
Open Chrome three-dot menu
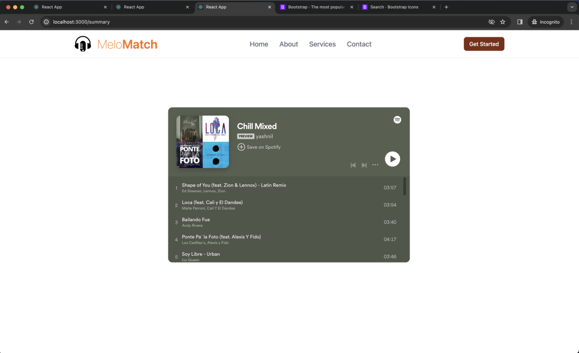(x=571, y=22)
